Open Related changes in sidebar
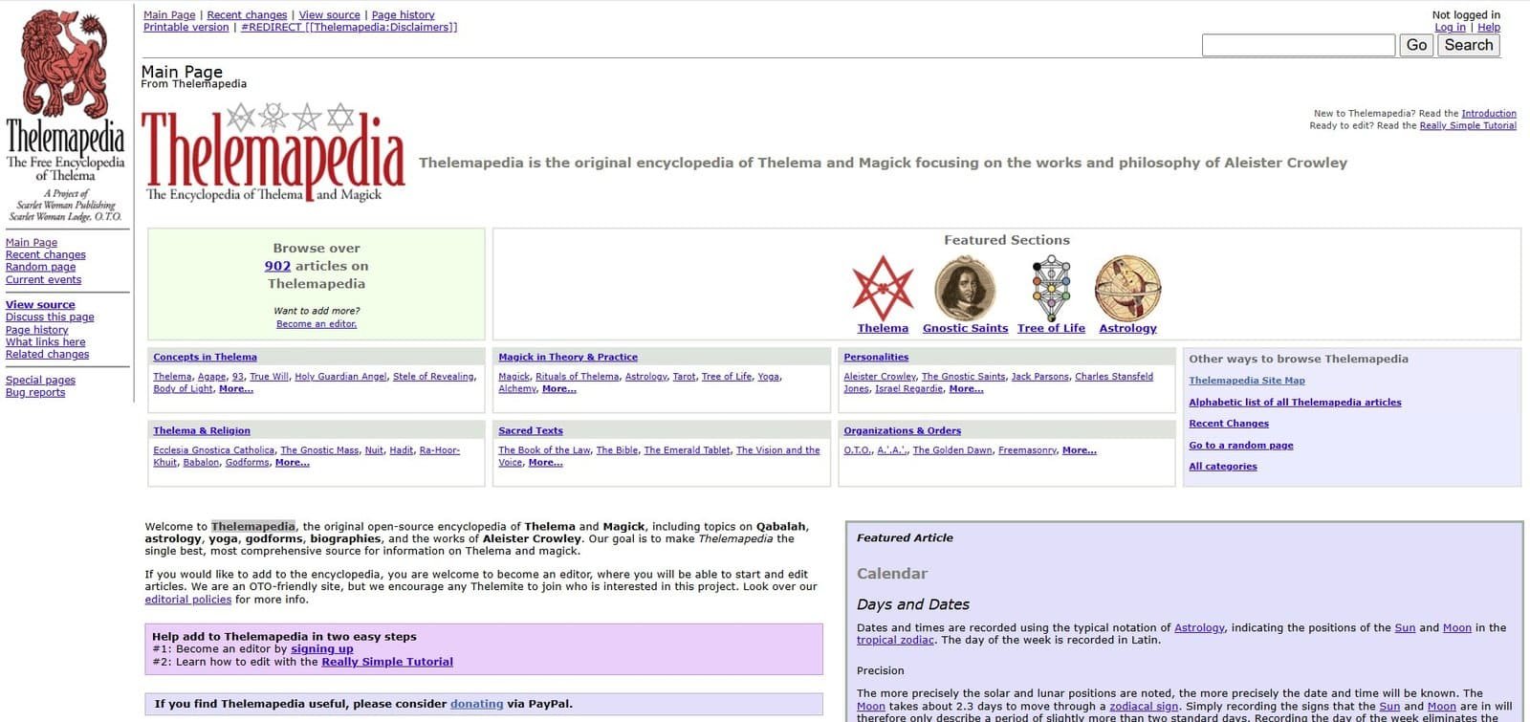 (x=47, y=355)
